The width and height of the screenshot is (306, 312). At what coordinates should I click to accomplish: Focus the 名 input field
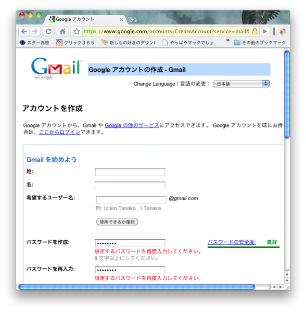[x=130, y=185]
